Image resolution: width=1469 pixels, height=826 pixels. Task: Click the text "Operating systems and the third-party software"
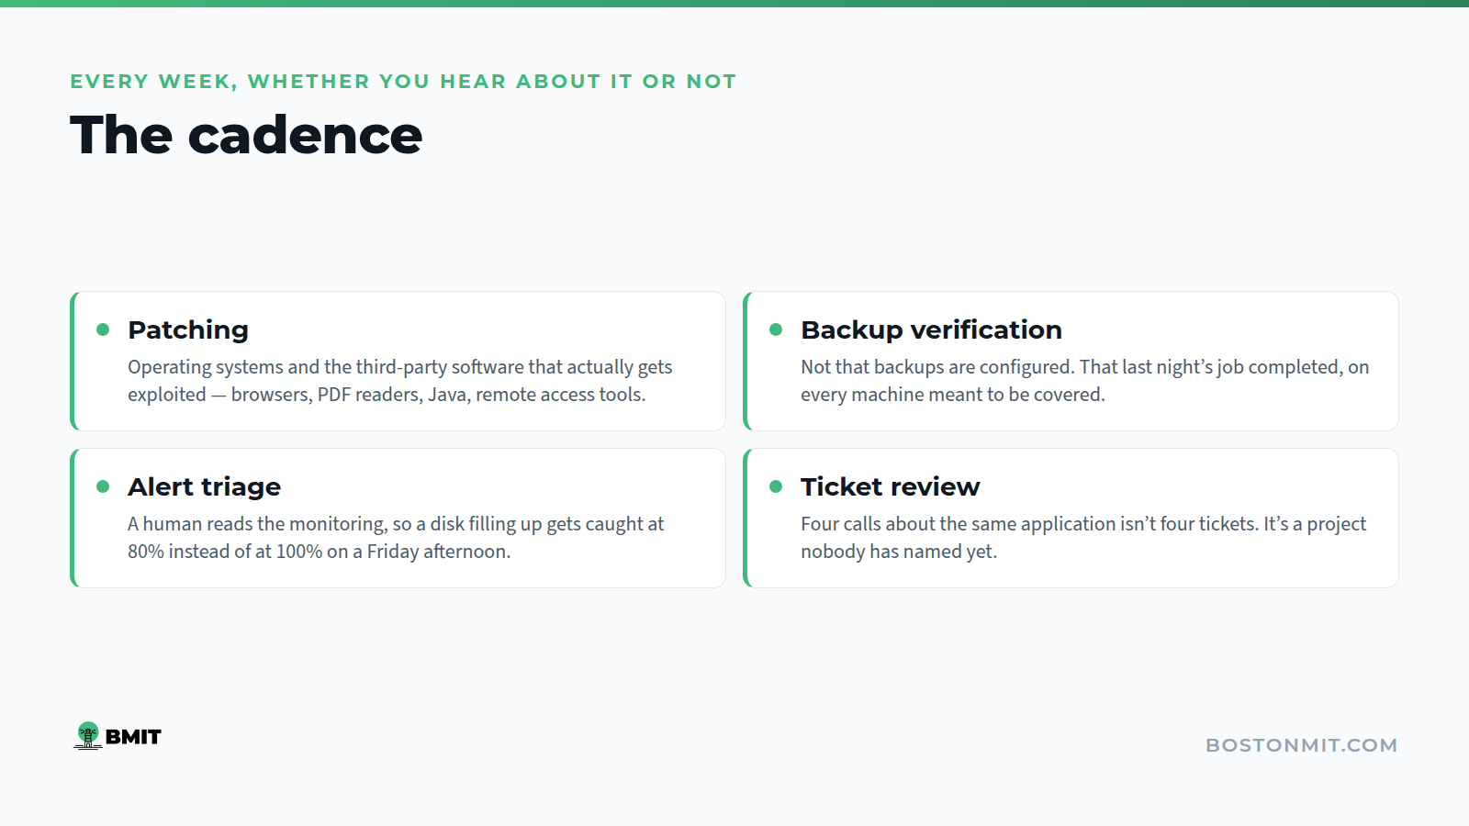325,367
